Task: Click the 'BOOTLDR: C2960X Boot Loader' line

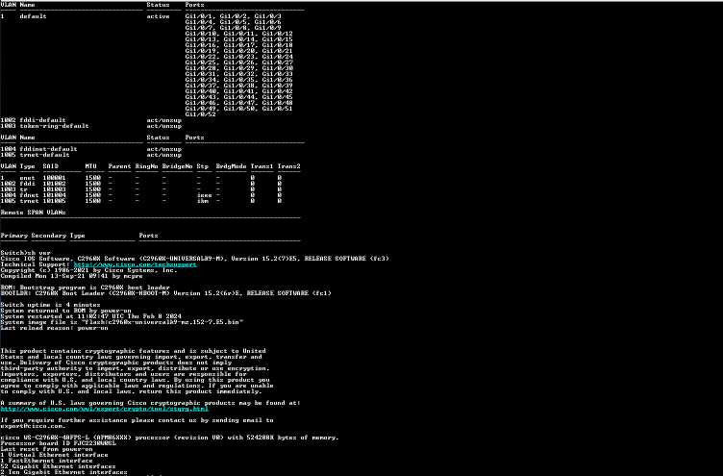Action: tap(166, 293)
